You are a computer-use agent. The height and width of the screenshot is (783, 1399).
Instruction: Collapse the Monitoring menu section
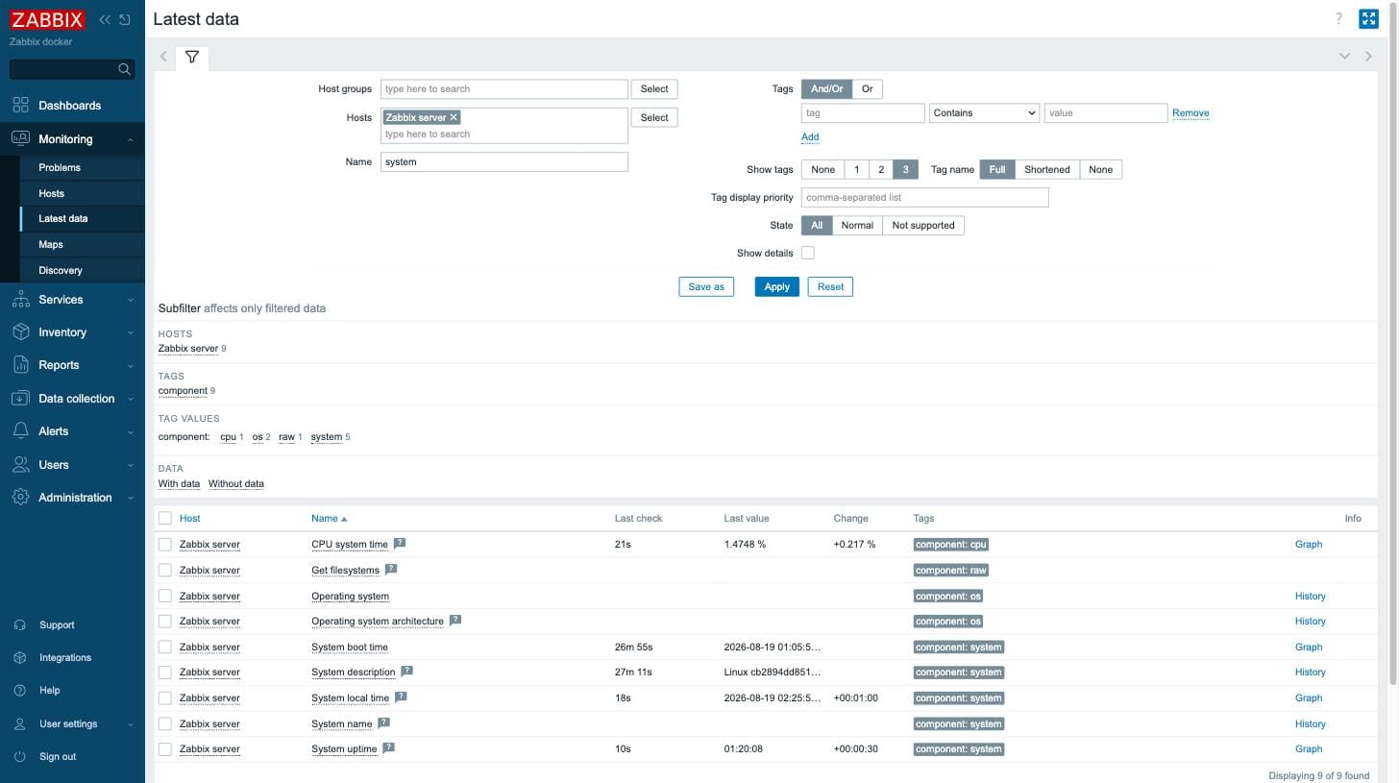pos(130,140)
